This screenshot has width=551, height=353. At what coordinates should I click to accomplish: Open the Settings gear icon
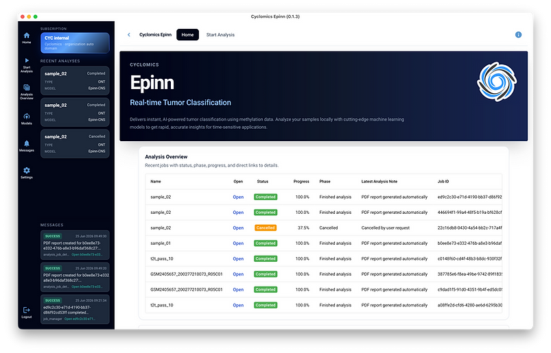27,171
